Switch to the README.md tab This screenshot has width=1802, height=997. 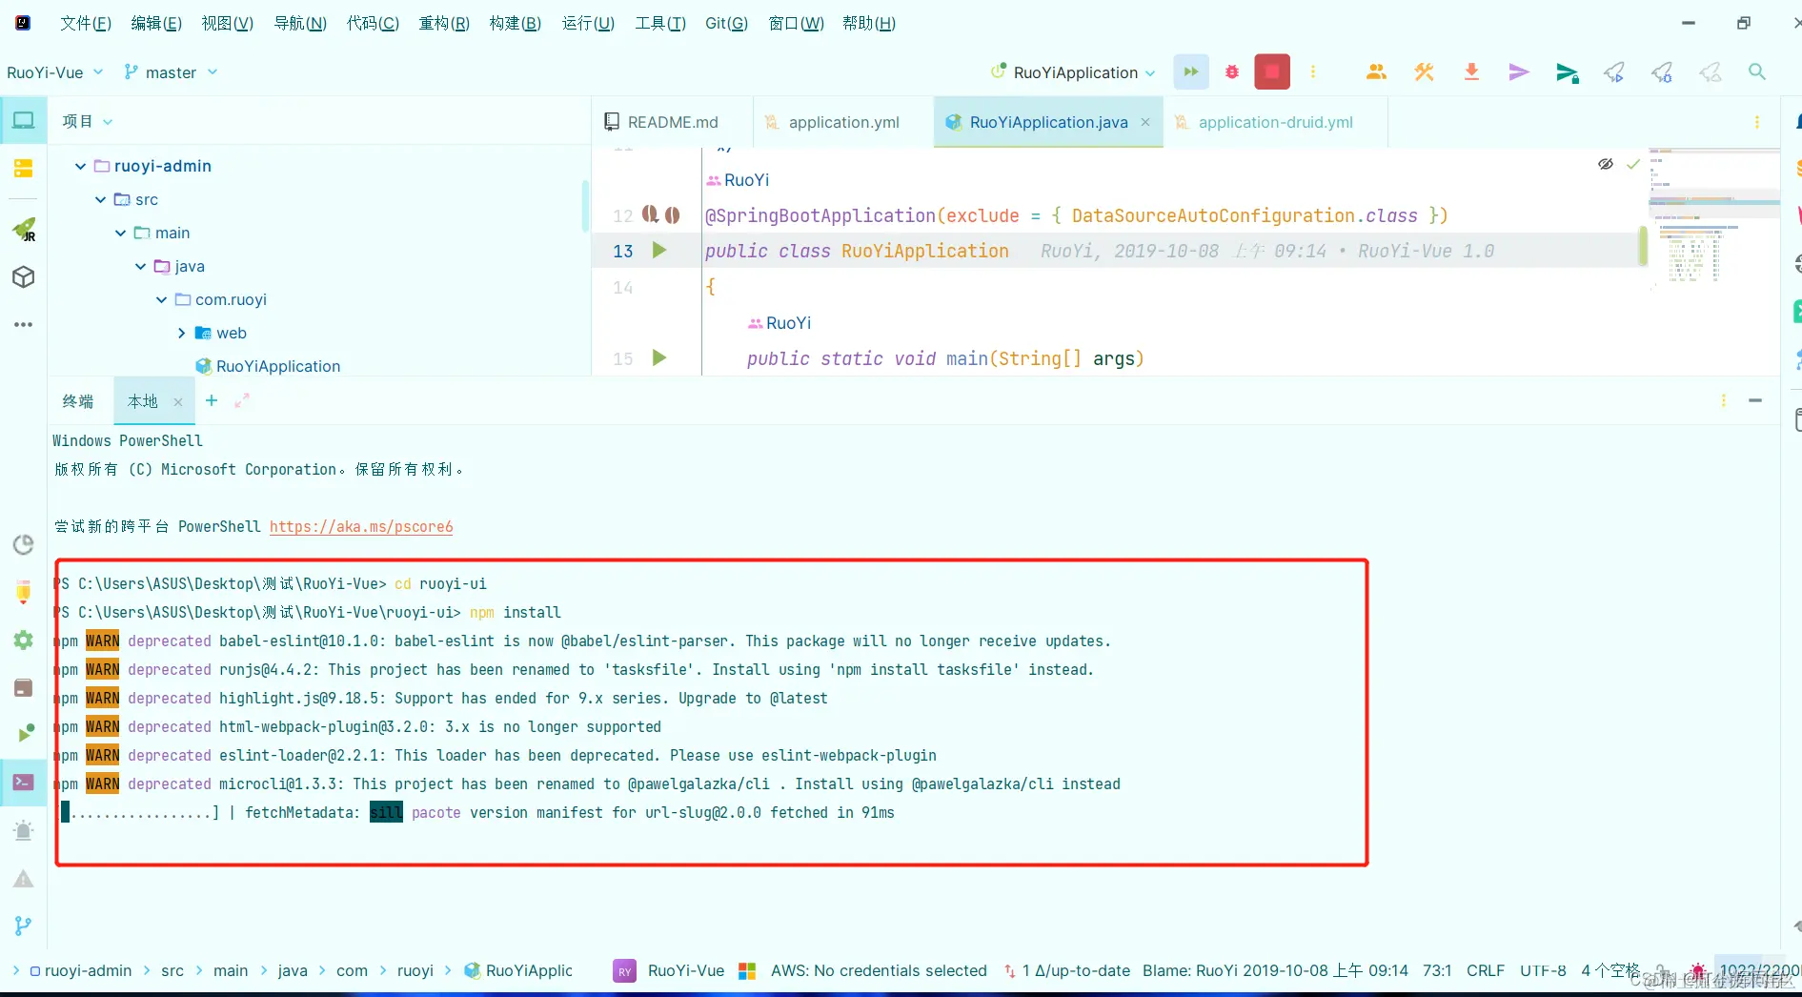pos(672,122)
